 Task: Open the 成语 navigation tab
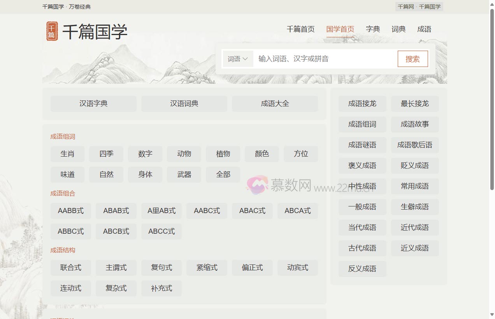coord(424,29)
